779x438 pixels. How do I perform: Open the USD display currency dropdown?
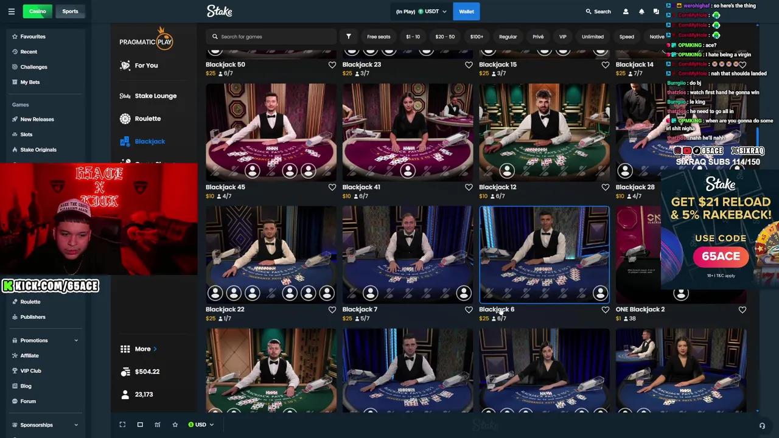coord(201,425)
